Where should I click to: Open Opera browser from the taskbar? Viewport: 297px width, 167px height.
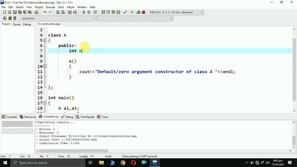click(x=133, y=163)
